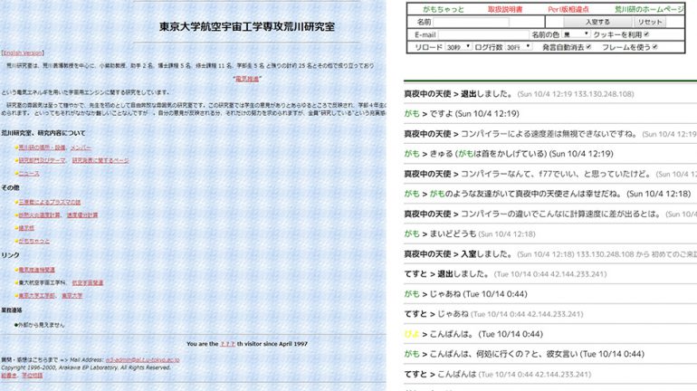The height and width of the screenshot is (391, 697).
Task: Open the 東京大学工学部 link
Action: coord(36,295)
